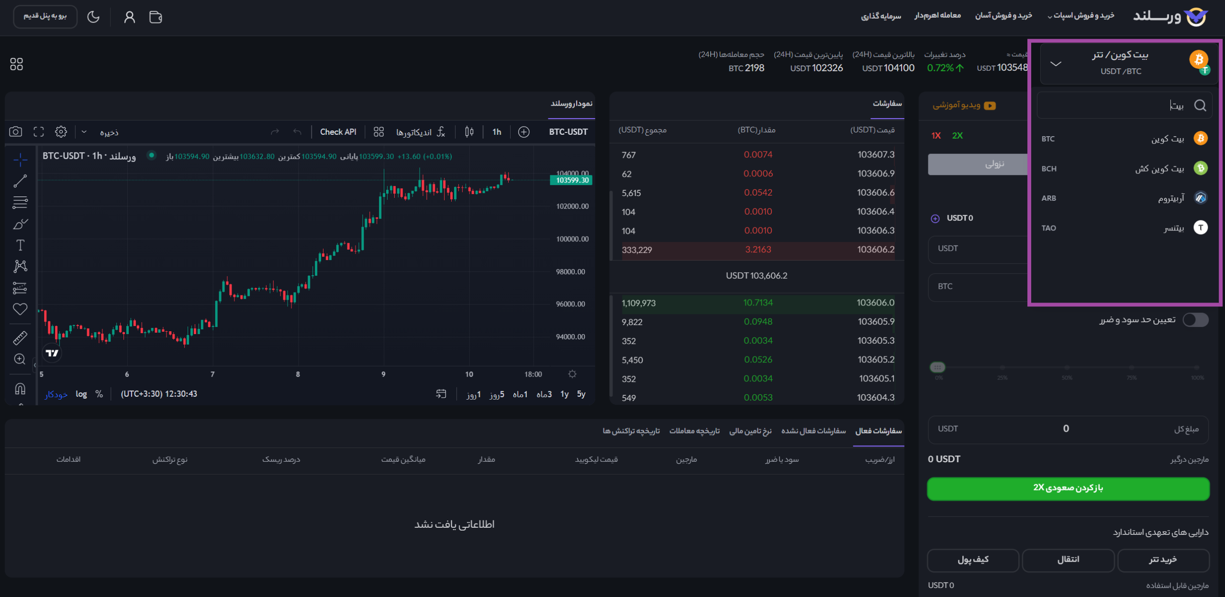Viewport: 1225px width, 597px height.
Task: Click transfer (انتقال) button
Action: point(1068,560)
